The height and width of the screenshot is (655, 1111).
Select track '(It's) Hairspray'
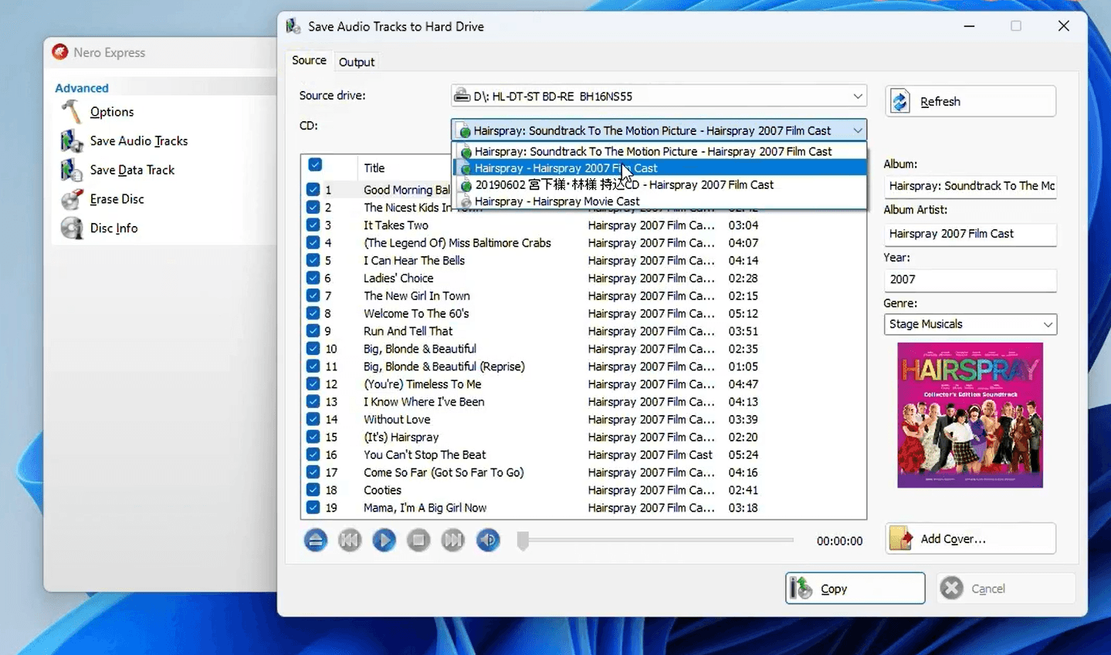[x=401, y=437]
